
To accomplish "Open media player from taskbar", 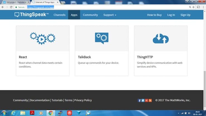I will [41, 113].
